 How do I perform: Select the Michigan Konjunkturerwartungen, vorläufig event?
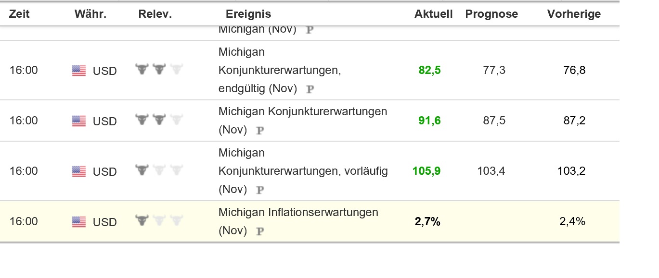303,170
